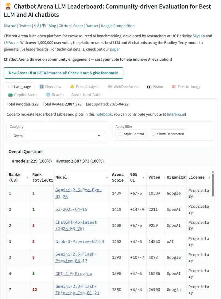
Task: Check the Show Deprecated box
Action: click(x=153, y=134)
